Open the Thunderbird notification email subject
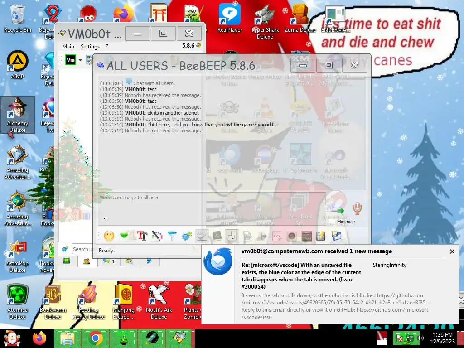Viewport: 464px width, 348px height. pos(301,276)
